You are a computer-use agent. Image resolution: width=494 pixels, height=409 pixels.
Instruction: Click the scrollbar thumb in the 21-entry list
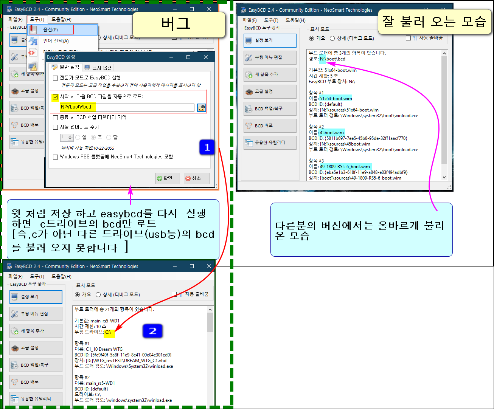coord(210,322)
